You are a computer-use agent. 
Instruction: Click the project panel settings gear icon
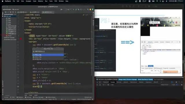pyautogui.click(x=10, y=12)
